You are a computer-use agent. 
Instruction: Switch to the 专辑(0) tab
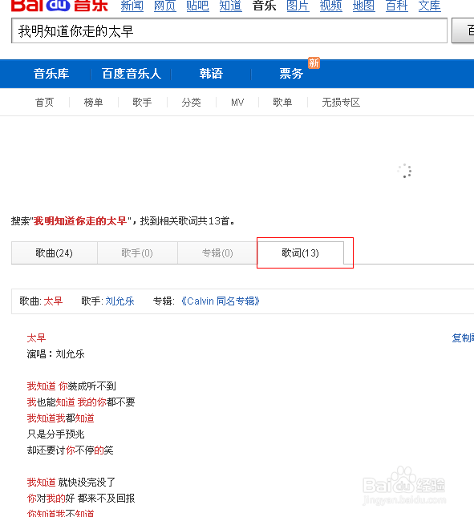217,253
